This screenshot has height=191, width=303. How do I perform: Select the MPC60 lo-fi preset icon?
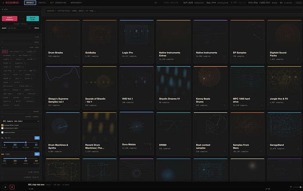pyautogui.click(x=36, y=144)
